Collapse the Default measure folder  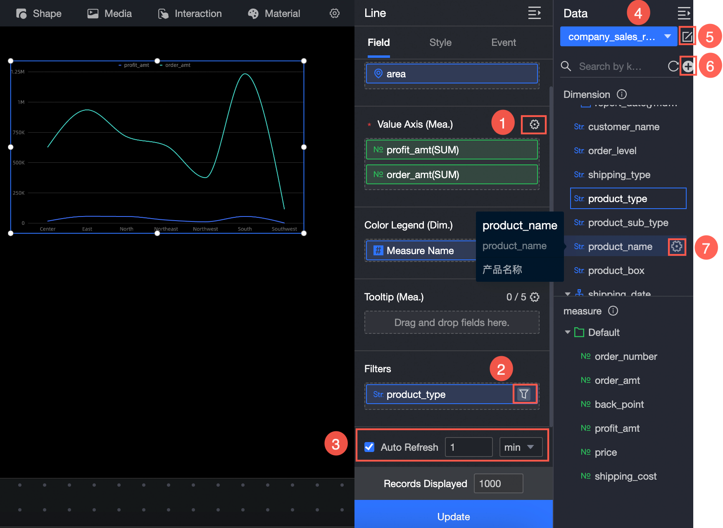click(568, 332)
